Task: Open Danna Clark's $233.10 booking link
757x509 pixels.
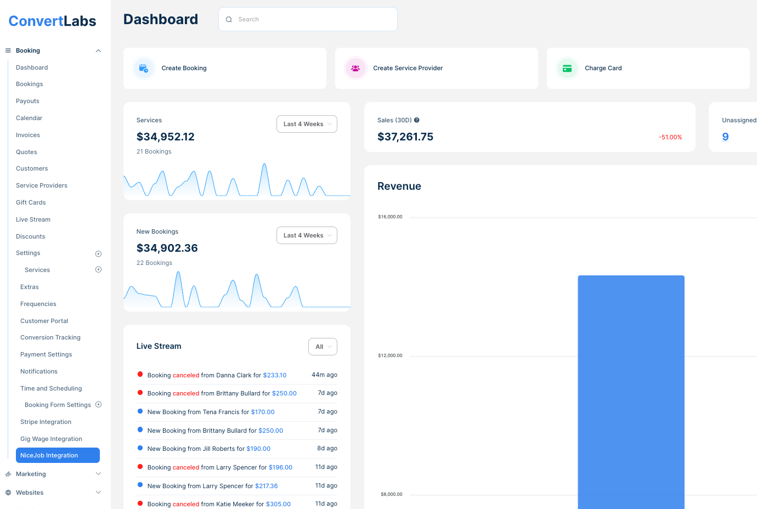Action: pos(275,375)
